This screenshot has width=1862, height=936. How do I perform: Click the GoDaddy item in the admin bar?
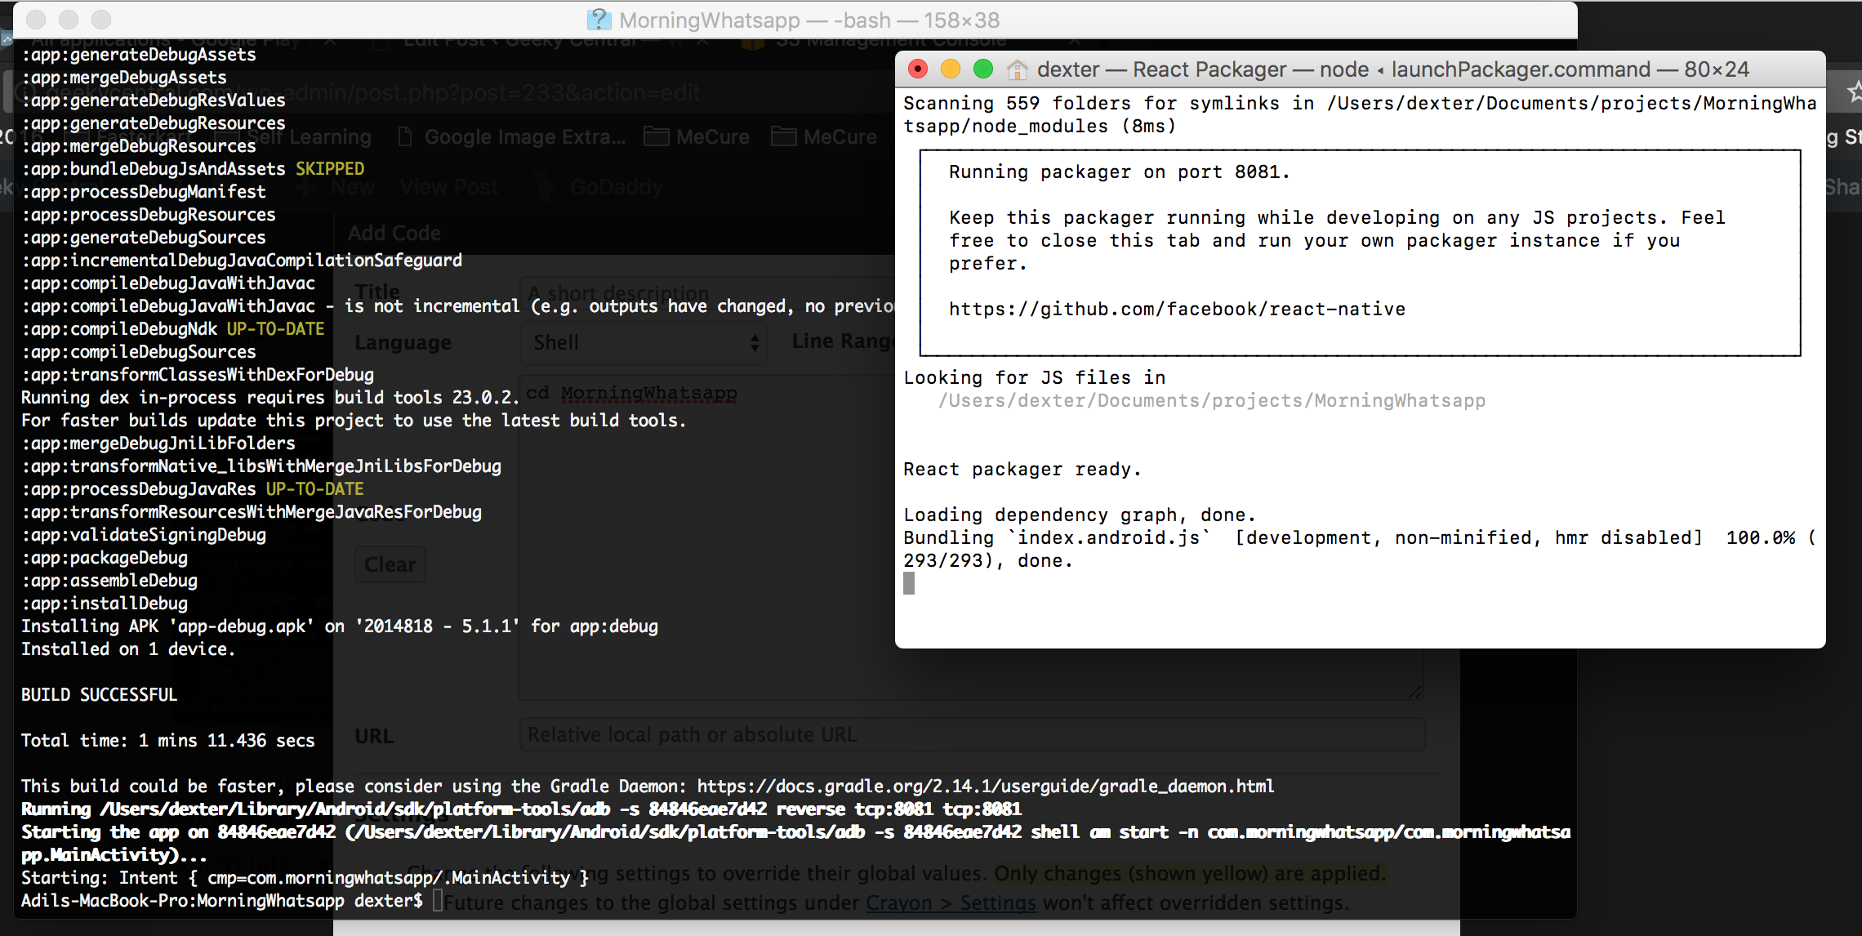[x=600, y=187]
